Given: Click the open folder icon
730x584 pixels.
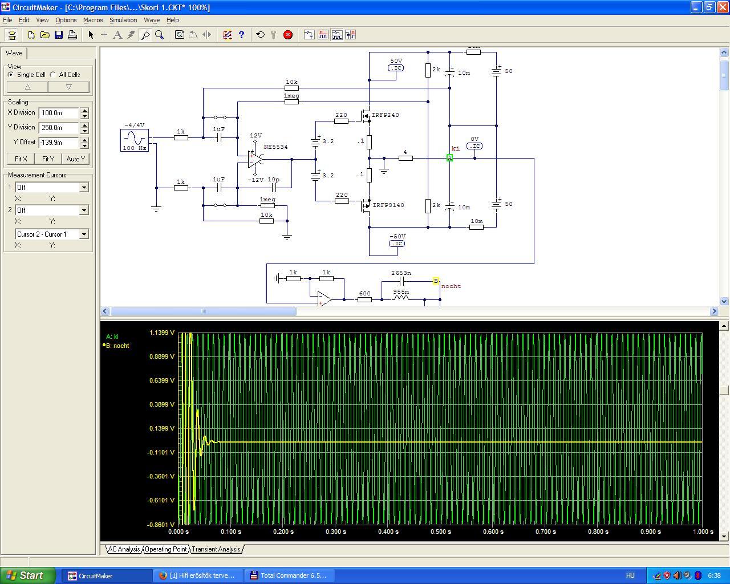Looking at the screenshot, I should pos(45,35).
